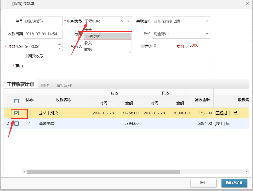This screenshot has width=253, height=191.
Task: Clear the 工程收款 selection using the × icon
Action: pyautogui.click(x=122, y=21)
